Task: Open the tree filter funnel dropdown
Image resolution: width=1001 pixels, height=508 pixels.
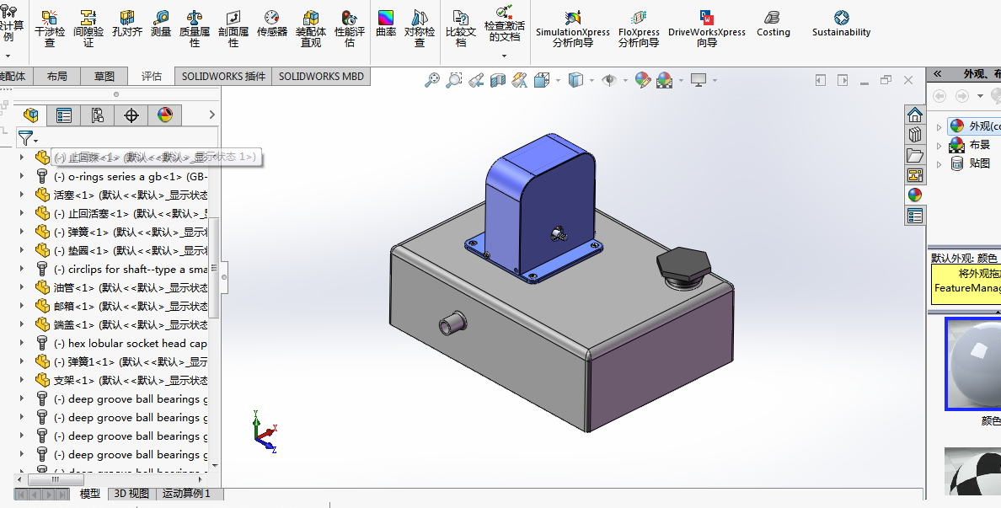Action: [x=28, y=138]
